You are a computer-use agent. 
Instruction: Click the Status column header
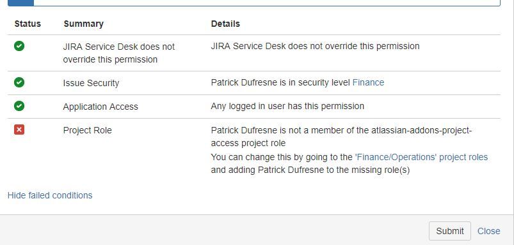(x=28, y=24)
